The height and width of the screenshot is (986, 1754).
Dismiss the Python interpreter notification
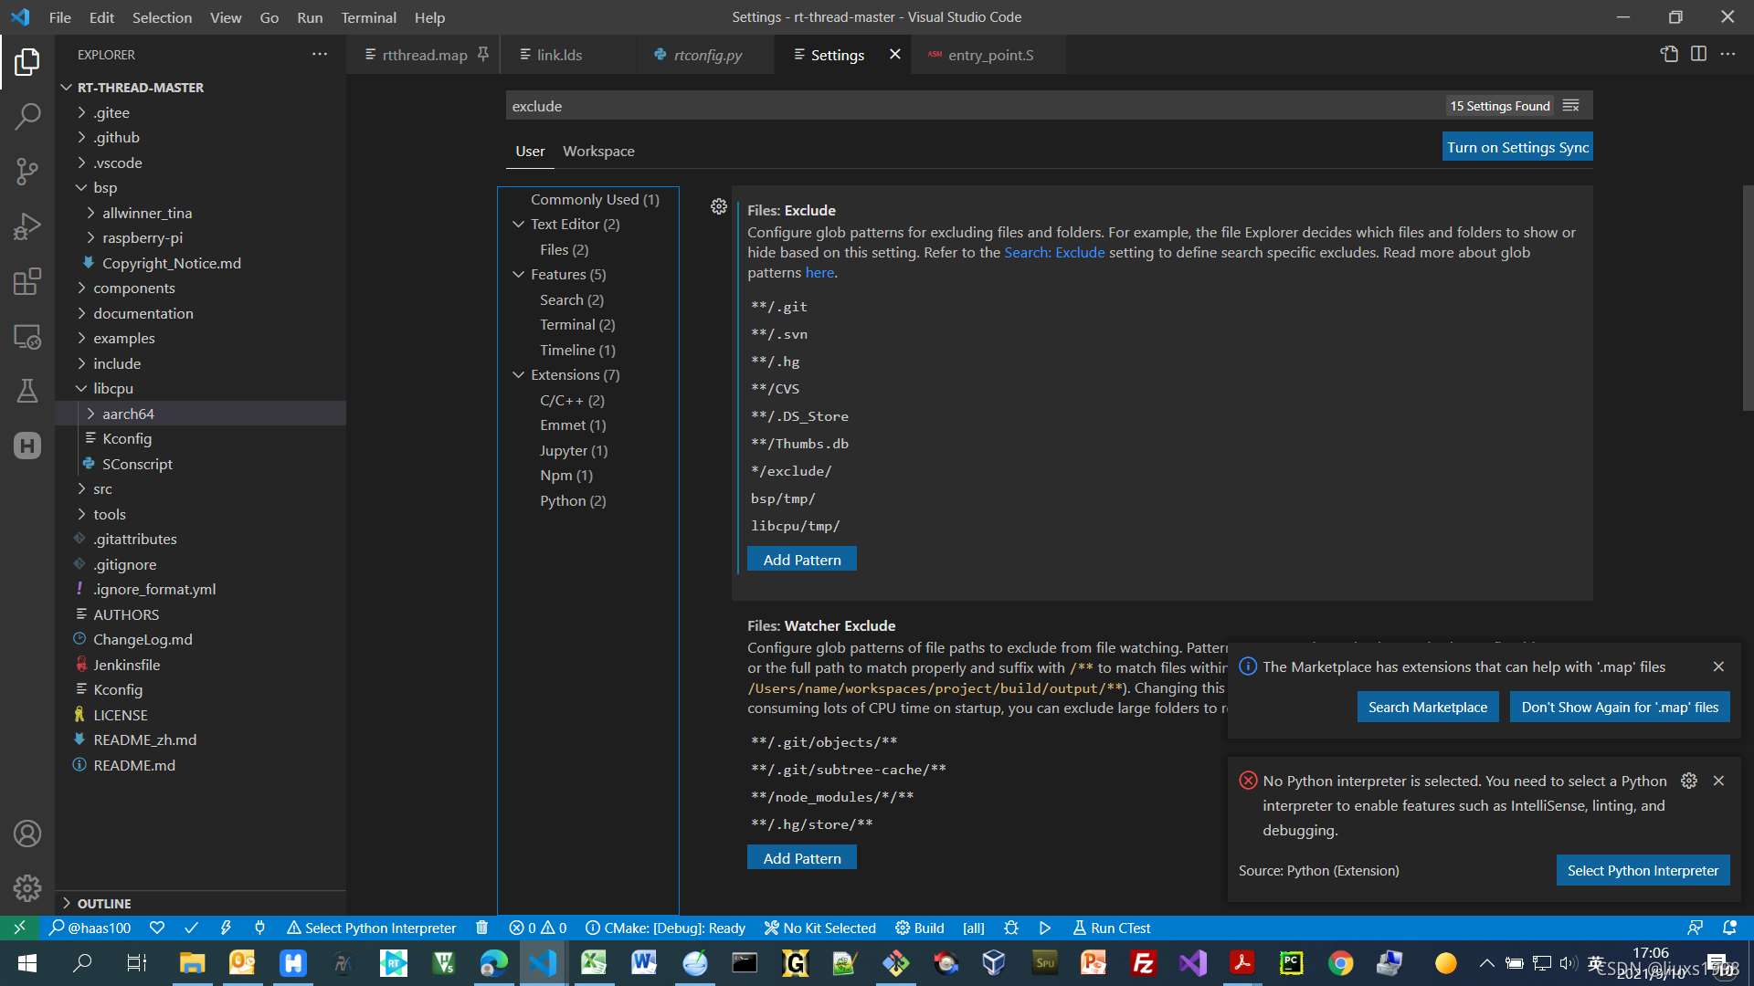tap(1718, 781)
